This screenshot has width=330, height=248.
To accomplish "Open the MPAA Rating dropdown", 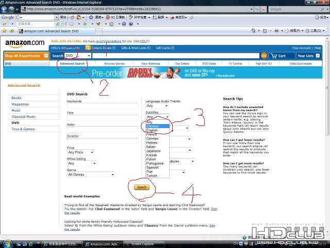I will 81,163.
